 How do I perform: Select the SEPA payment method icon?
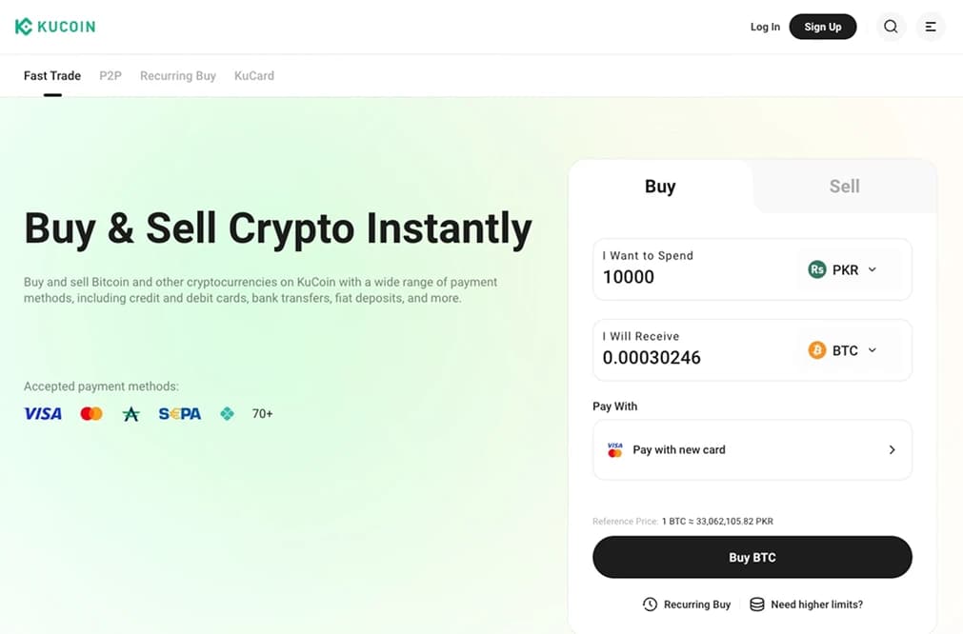[x=179, y=413]
